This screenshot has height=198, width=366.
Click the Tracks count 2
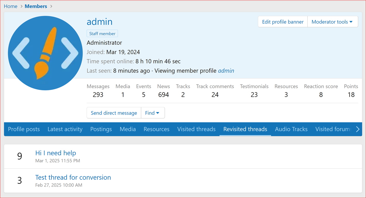pyautogui.click(x=183, y=95)
